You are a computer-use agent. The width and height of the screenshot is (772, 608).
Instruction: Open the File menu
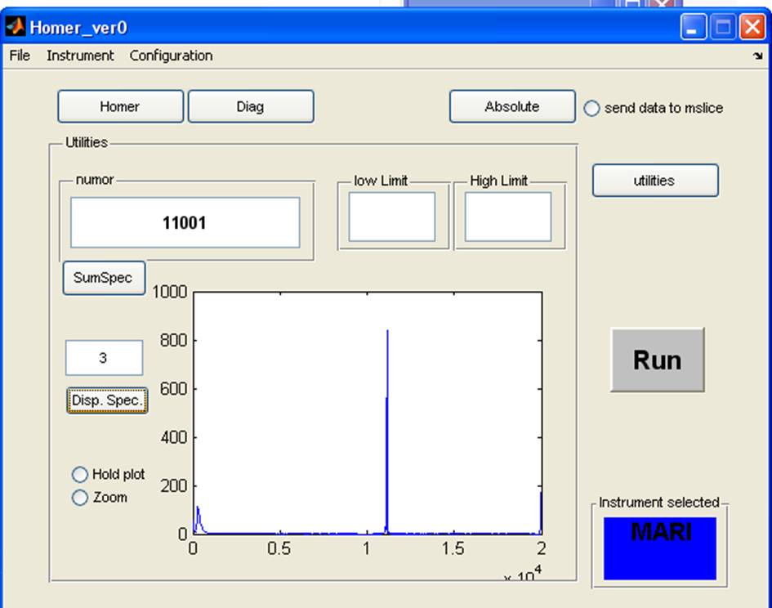[20, 56]
